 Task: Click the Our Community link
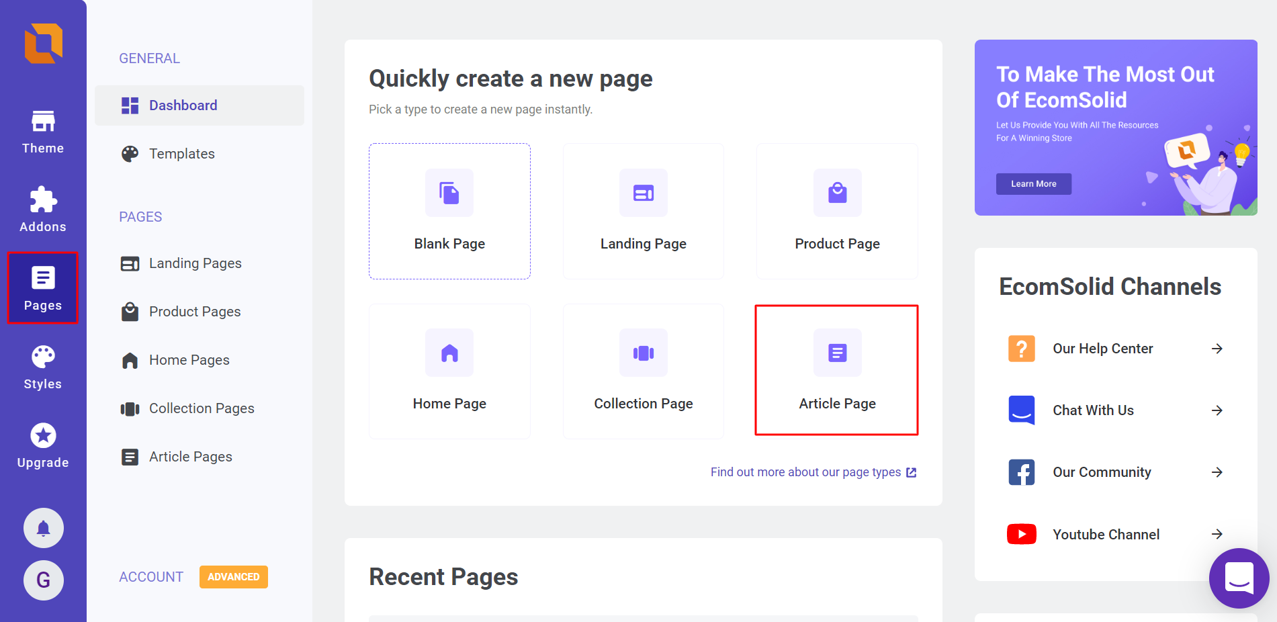click(x=1102, y=472)
